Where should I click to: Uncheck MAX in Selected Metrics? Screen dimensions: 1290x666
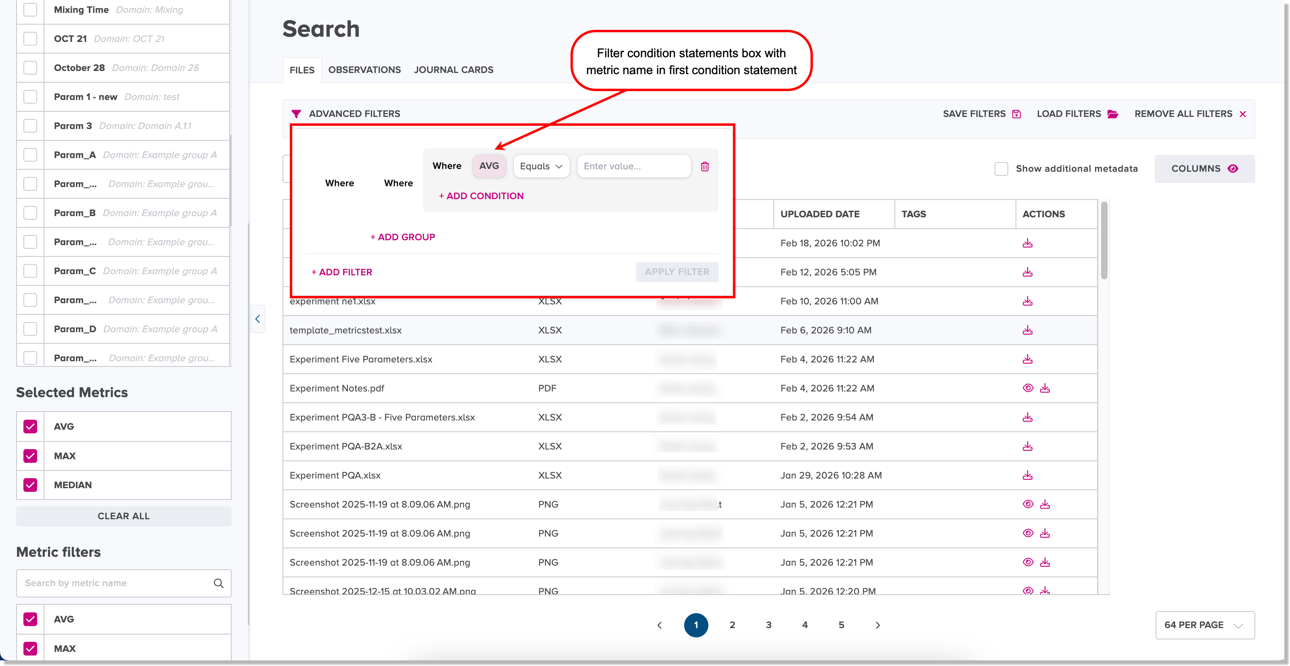point(31,456)
